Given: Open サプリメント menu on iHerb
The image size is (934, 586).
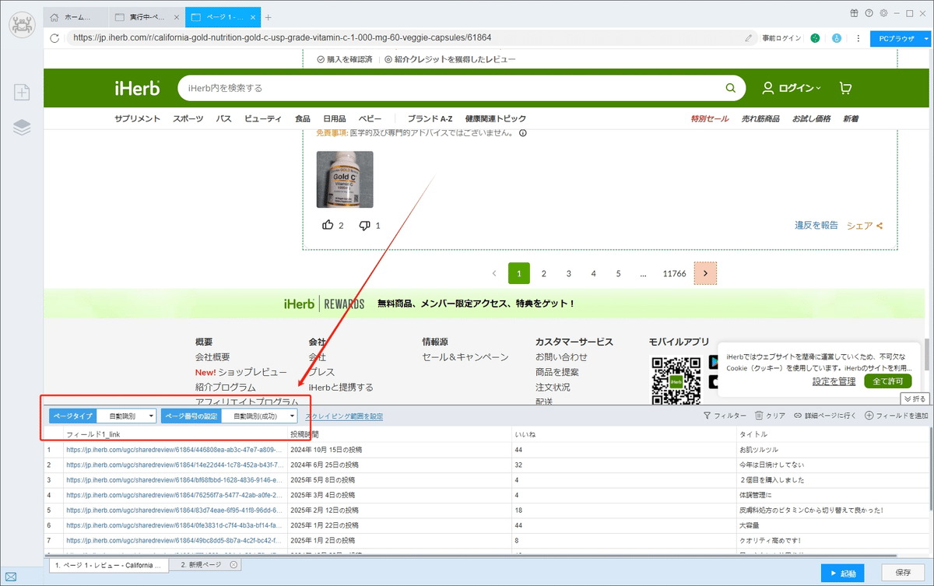Looking at the screenshot, I should (137, 119).
